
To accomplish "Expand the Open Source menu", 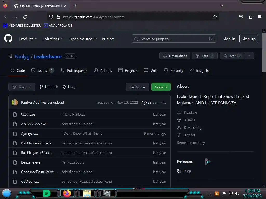I will pyautogui.click(x=83, y=39).
